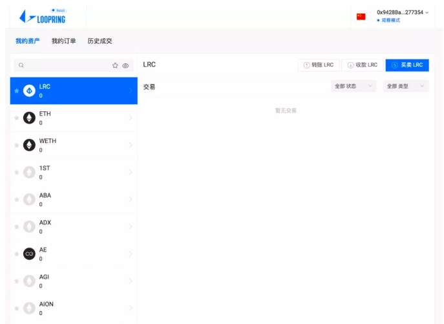The height and width of the screenshot is (324, 444).
Task: Toggle the favorite star for AGI
Action: click(x=17, y=281)
